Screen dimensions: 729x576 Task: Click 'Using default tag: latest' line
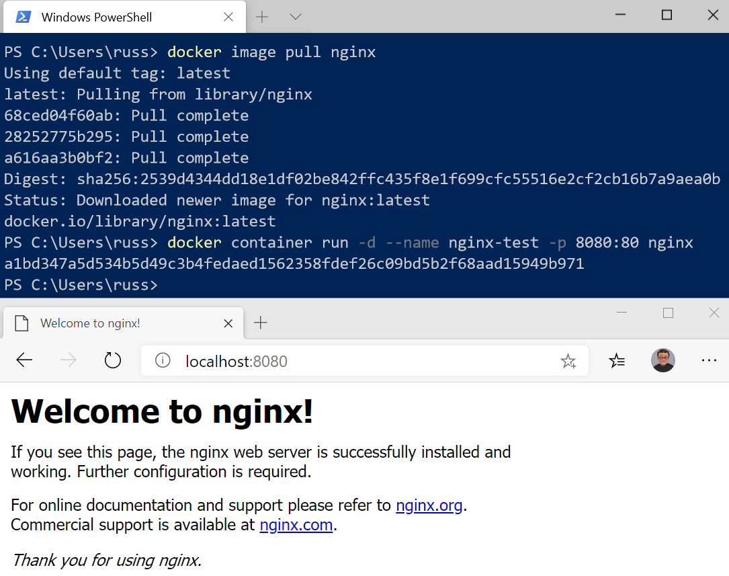tap(117, 73)
